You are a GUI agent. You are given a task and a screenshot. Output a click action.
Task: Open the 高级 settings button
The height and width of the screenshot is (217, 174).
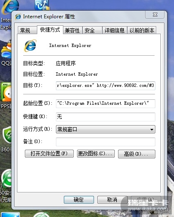click(x=137, y=154)
